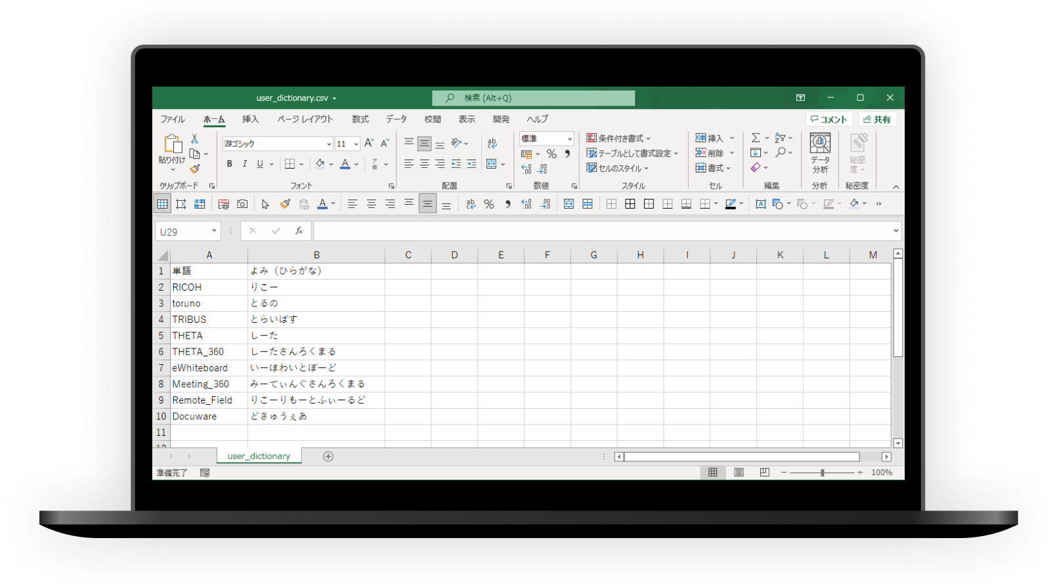Click the Copy icon in the clipboard group
The height and width of the screenshot is (584, 1057).
[x=194, y=154]
